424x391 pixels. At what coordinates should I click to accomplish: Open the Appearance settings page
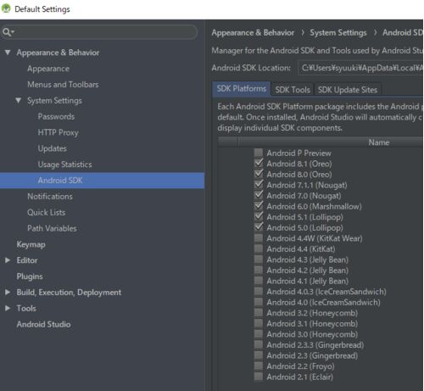(48, 69)
